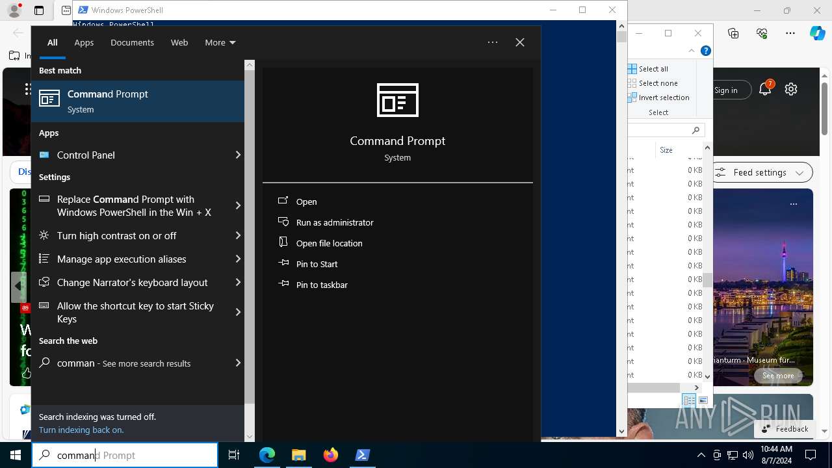
Task: Expand the Control Panel result arrow
Action: pos(238,155)
